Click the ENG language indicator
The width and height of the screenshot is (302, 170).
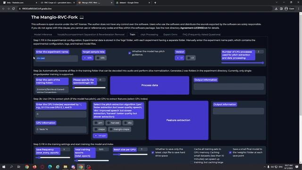[281, 167]
